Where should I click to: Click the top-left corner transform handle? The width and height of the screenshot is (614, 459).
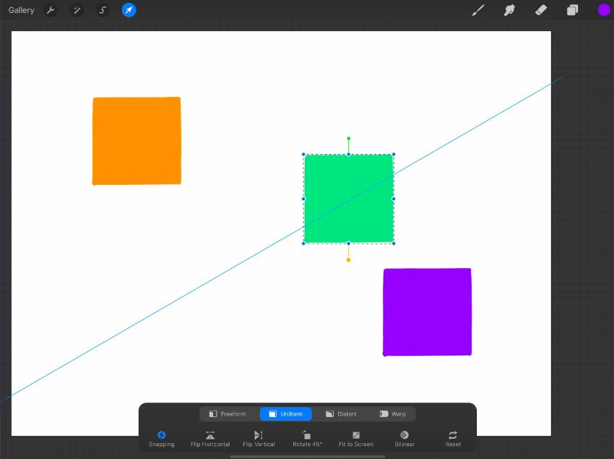tap(303, 155)
